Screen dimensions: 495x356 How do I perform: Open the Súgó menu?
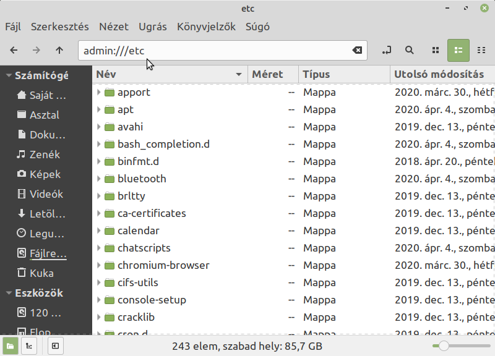[257, 27]
